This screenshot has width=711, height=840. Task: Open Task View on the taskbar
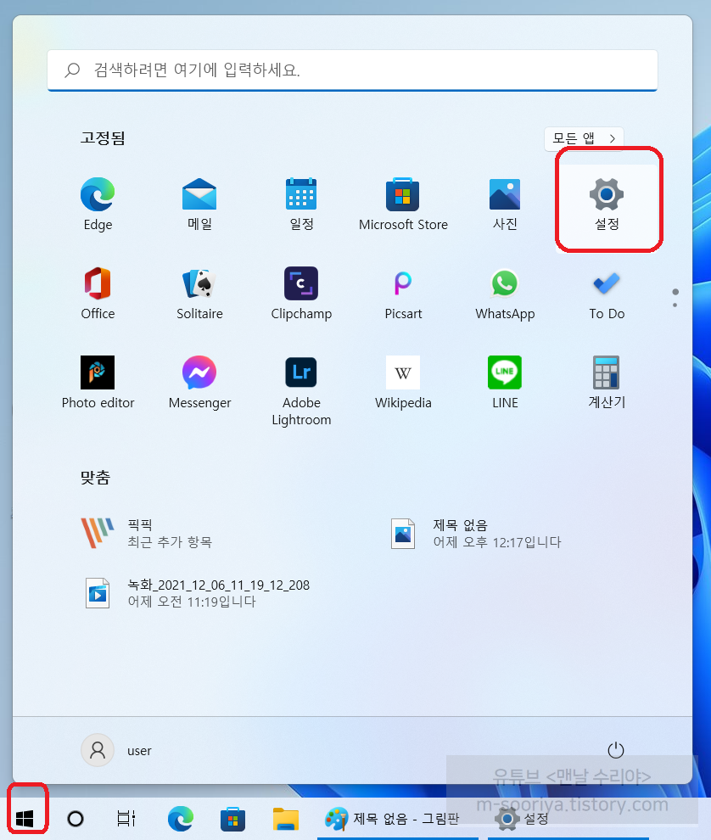coord(126,819)
